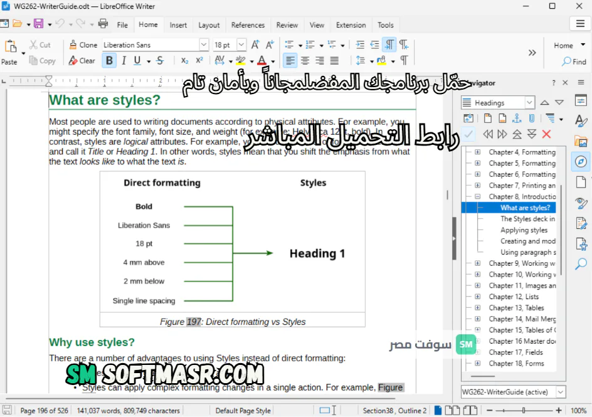Open font name dropdown
Viewport: 592px width, 417px height.
(x=204, y=45)
